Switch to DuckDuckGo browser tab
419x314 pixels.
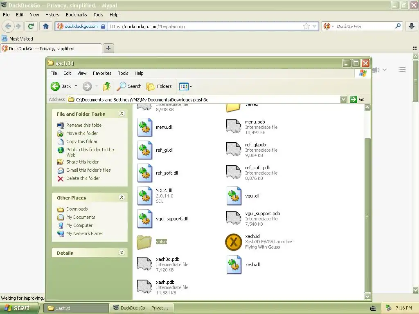point(51,48)
